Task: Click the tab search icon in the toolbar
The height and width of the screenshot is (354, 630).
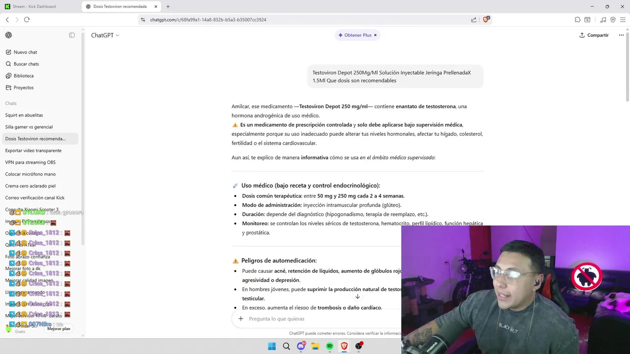Action: [x=587, y=20]
